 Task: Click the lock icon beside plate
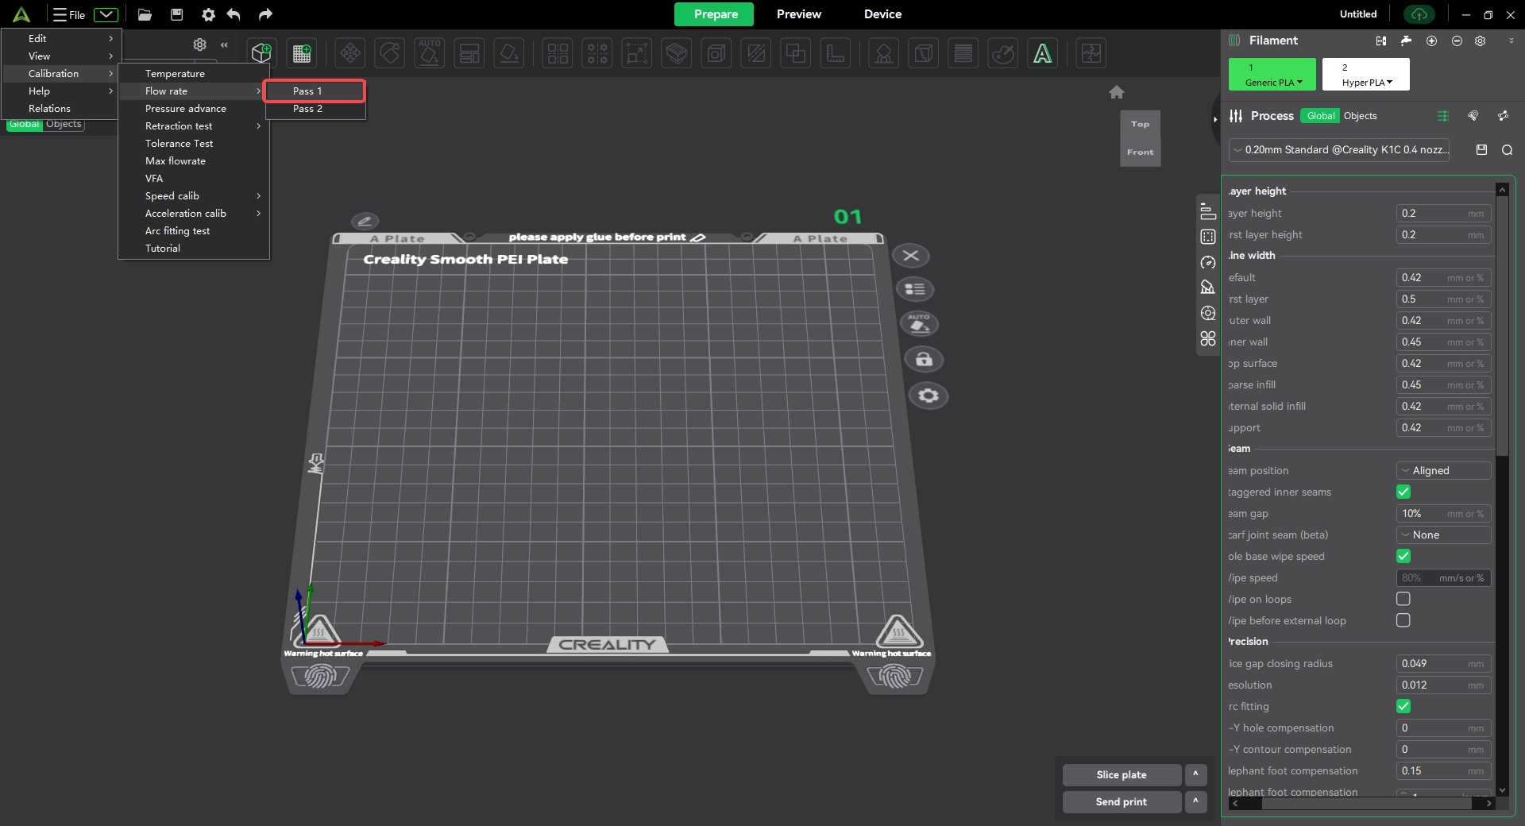924,360
